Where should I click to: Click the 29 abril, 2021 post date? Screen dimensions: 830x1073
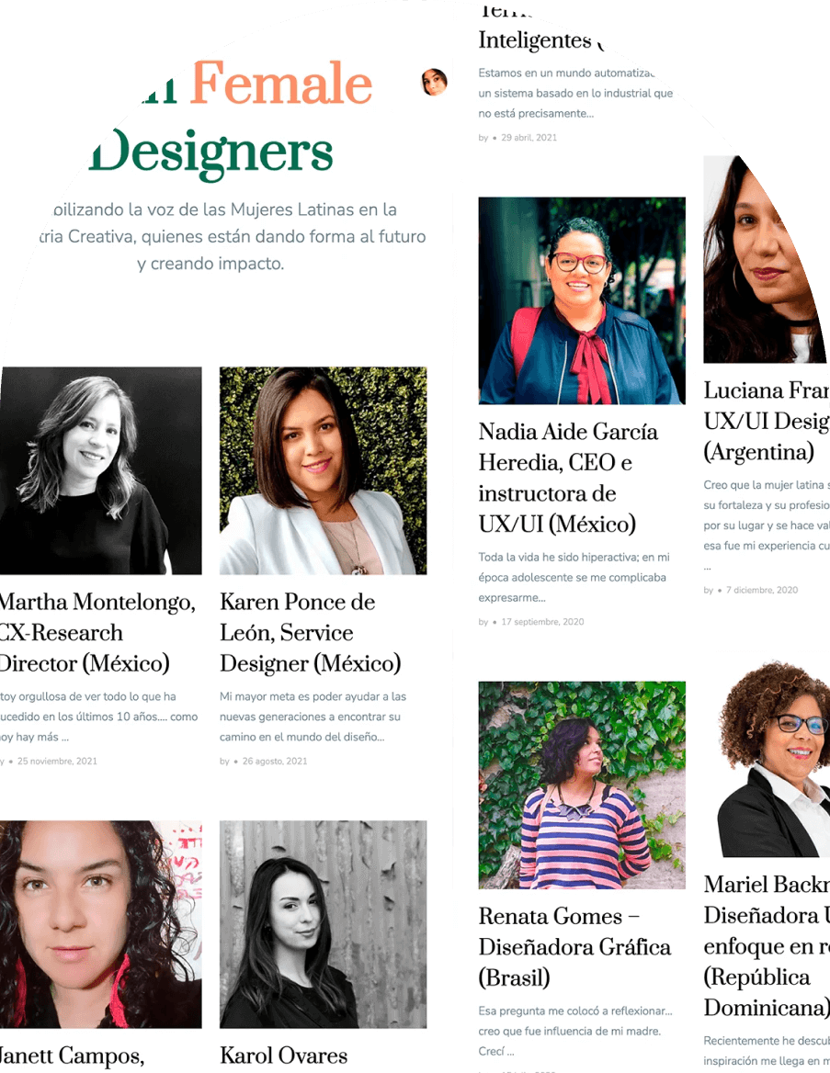[529, 138]
